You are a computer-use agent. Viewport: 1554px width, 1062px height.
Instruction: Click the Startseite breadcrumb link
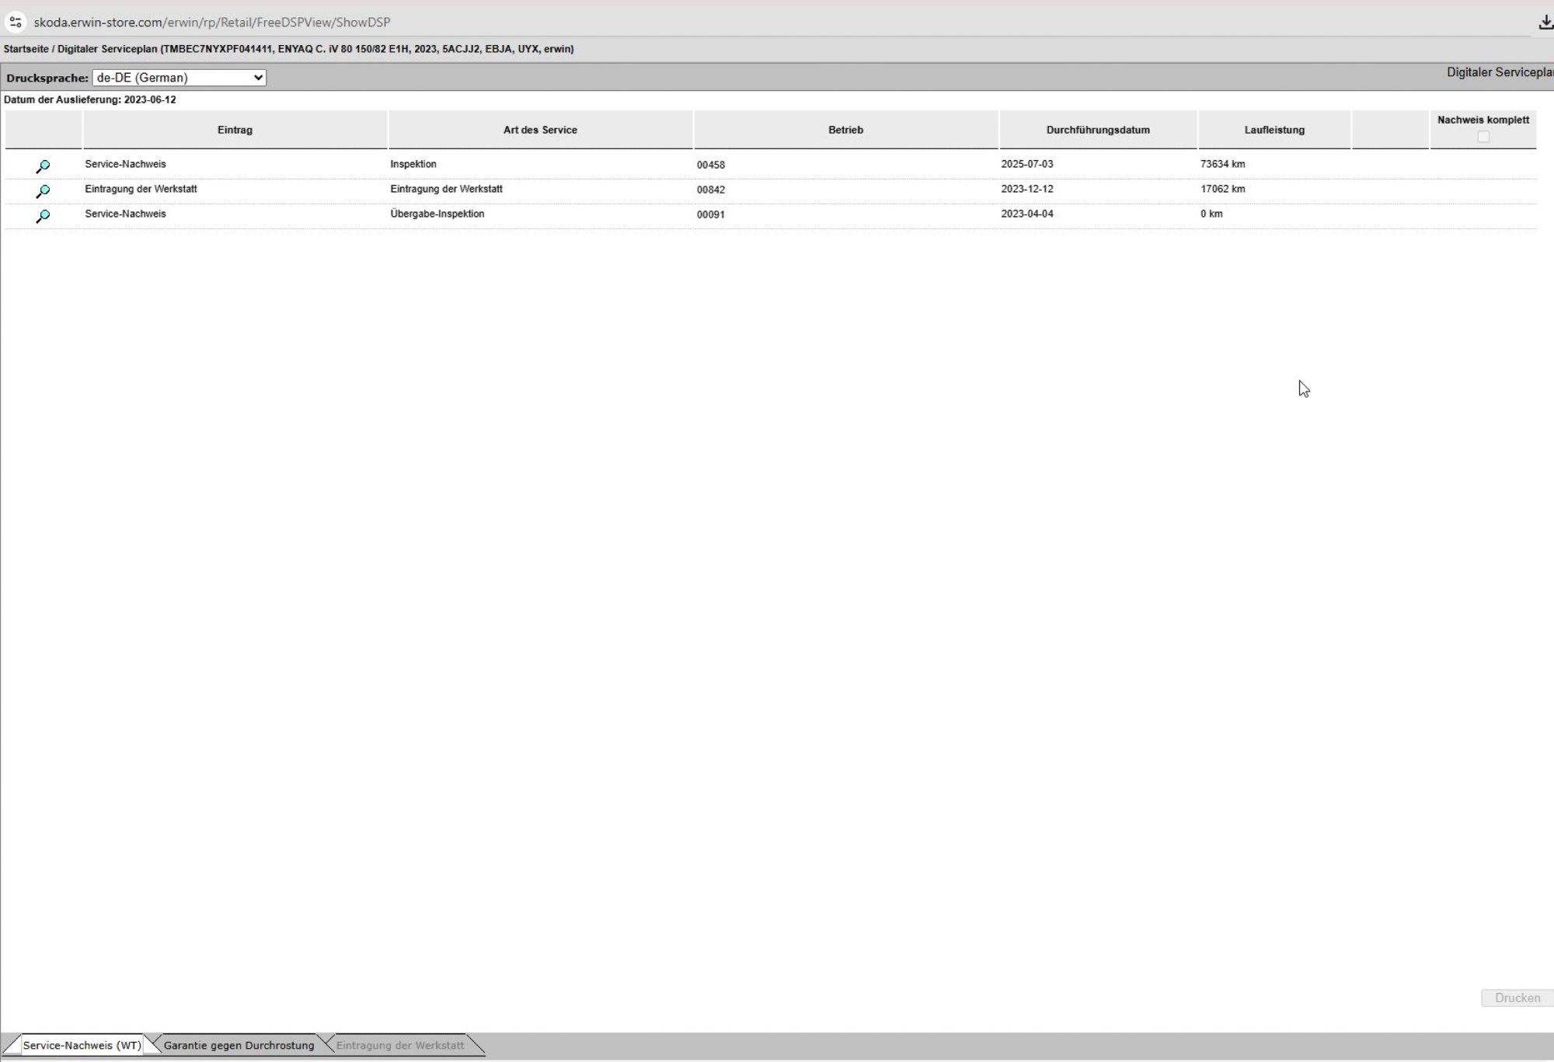coord(26,49)
